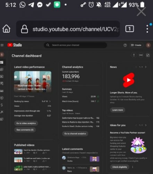Open the Copyright icon in sidebar
The width and height of the screenshot is (153, 174).
(x=2, y=98)
